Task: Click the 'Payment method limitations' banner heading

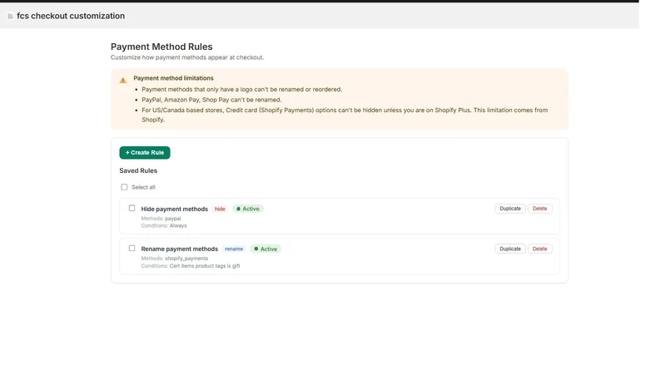Action: click(173, 78)
